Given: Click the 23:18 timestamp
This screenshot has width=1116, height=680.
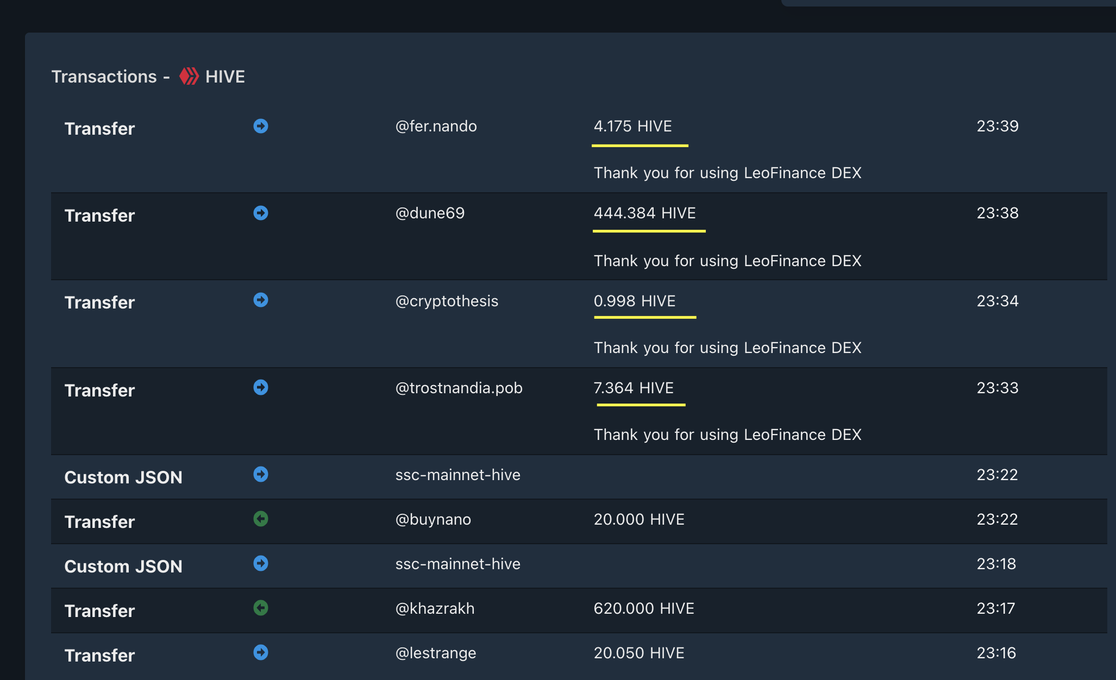Looking at the screenshot, I should pos(996,564).
